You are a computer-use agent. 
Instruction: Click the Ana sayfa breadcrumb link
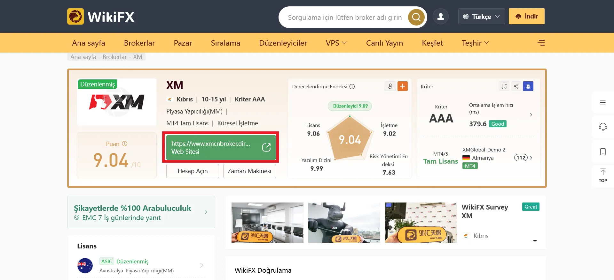click(83, 57)
